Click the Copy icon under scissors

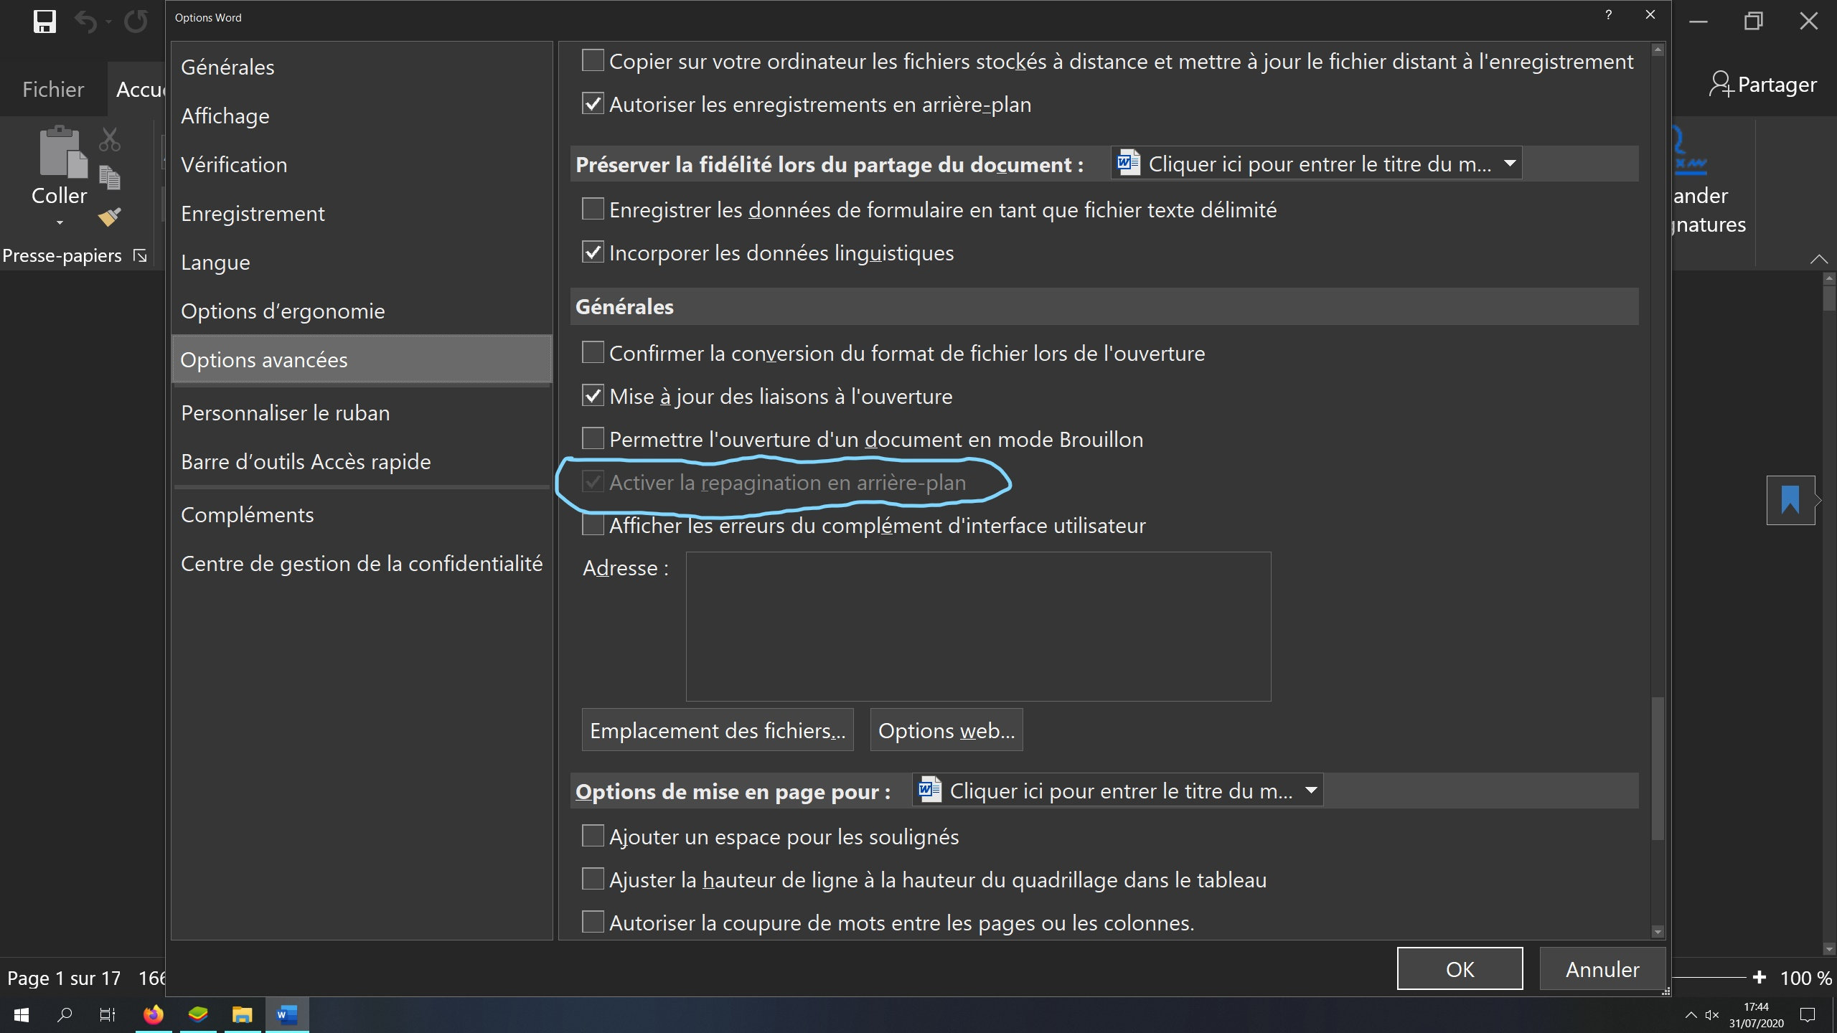[x=109, y=178]
